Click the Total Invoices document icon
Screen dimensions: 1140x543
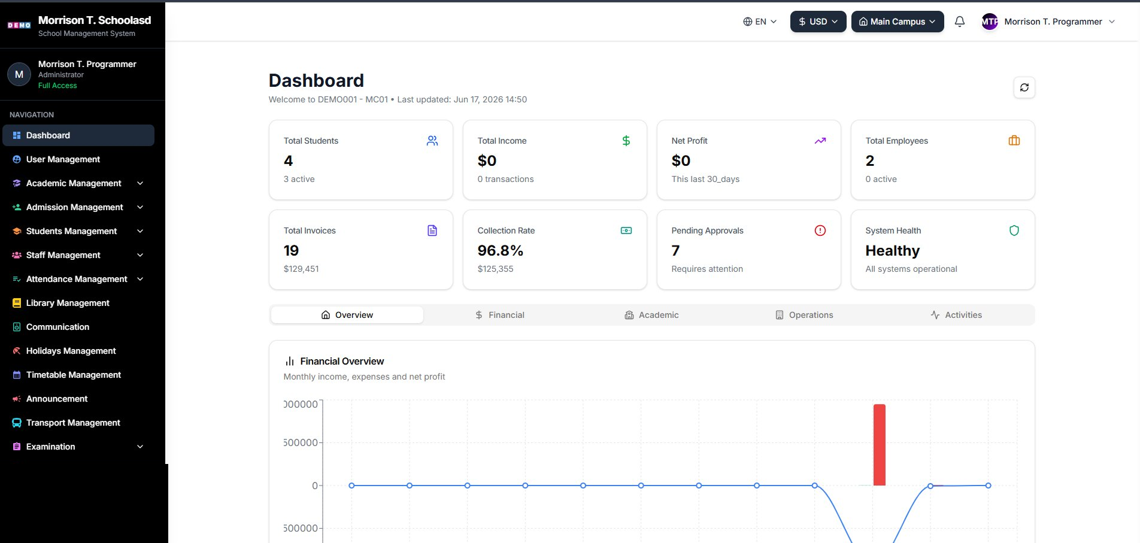432,230
